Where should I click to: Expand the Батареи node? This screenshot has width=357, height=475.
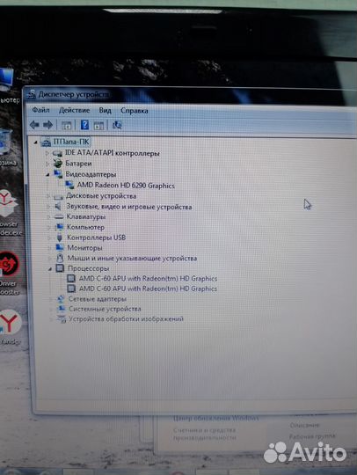click(x=47, y=164)
